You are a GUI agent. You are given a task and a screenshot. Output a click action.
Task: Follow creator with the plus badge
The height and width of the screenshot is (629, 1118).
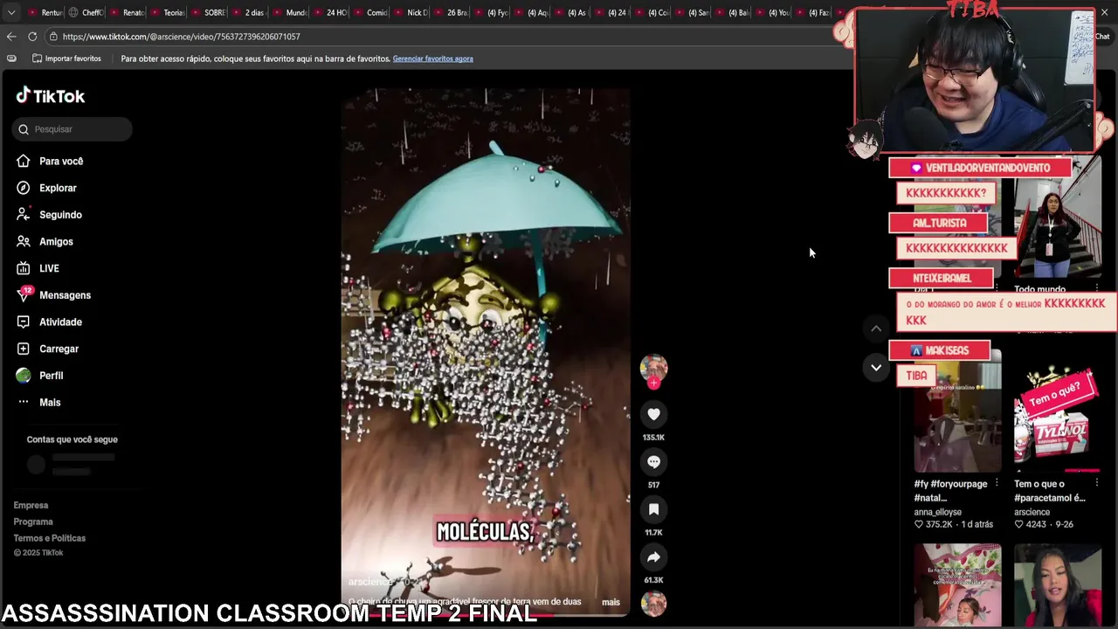pyautogui.click(x=653, y=384)
